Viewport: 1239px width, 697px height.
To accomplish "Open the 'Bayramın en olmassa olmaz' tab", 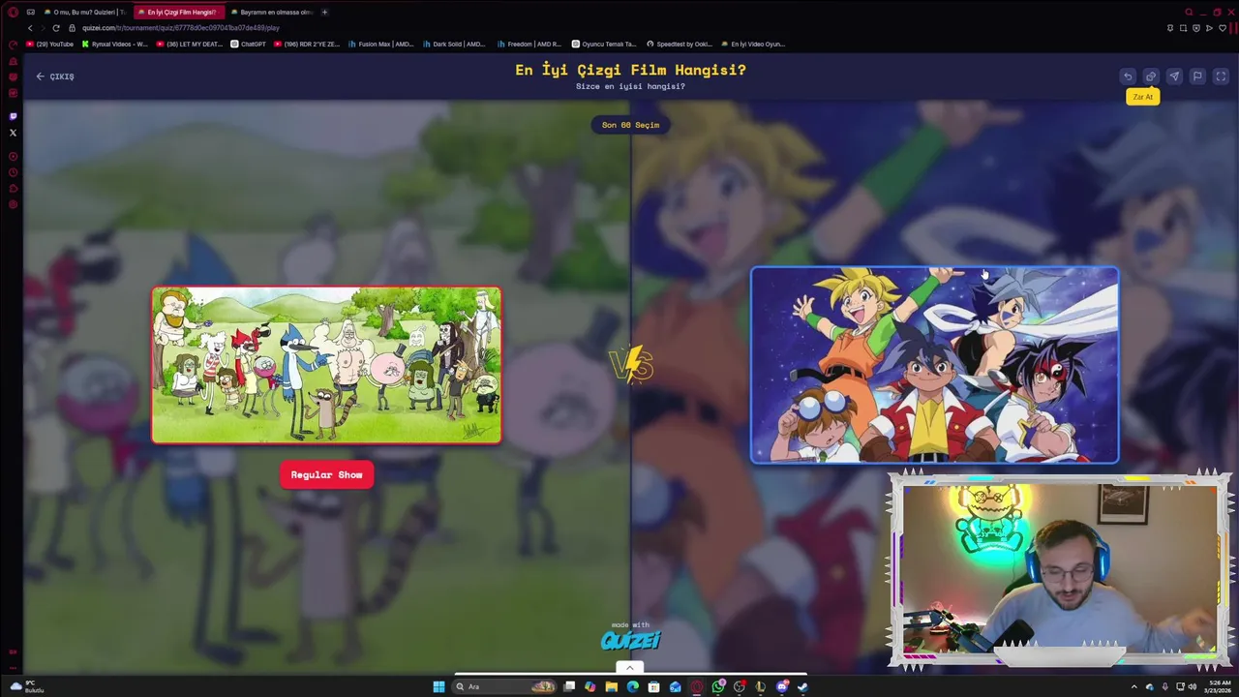I will click(x=271, y=12).
